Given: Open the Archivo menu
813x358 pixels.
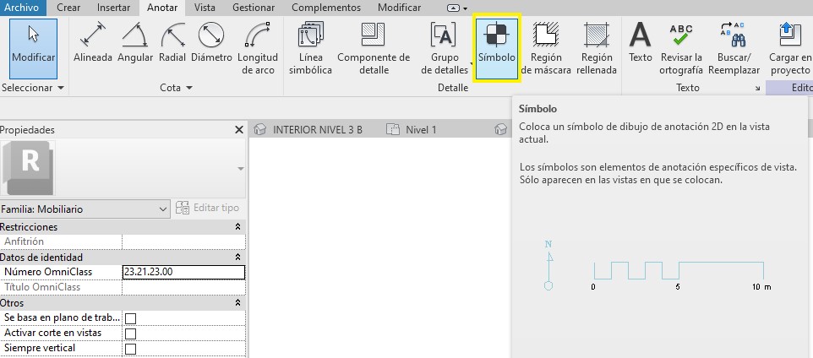Looking at the screenshot, I should 23,8.
